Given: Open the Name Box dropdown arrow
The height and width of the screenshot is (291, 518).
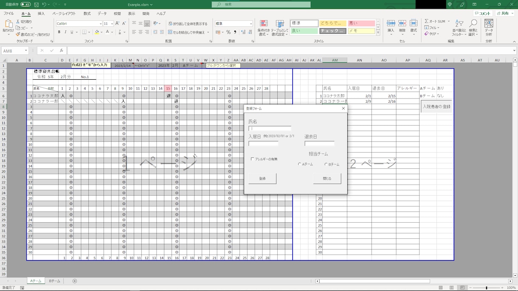Looking at the screenshot, I should click(26, 50).
